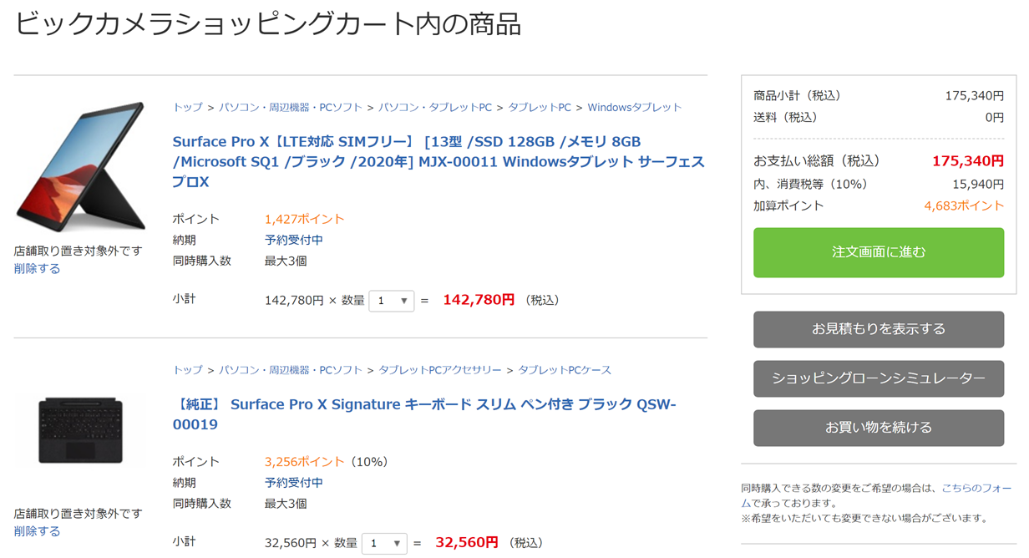
Task: Click the お支払い総額（税込） label
Action: (817, 160)
